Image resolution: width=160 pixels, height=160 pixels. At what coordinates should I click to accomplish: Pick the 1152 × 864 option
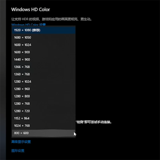click(43, 118)
